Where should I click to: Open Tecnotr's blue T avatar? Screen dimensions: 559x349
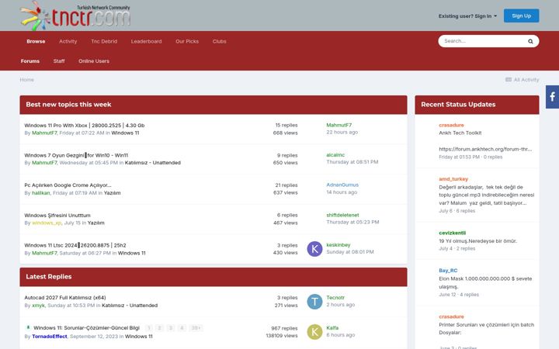point(314,301)
